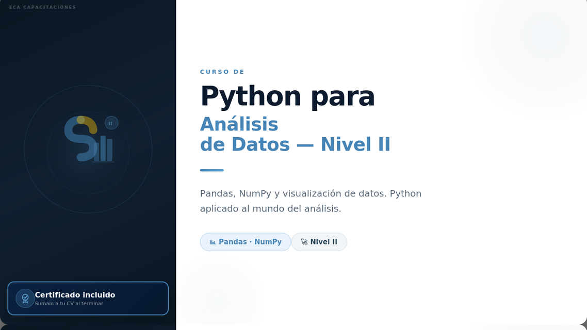Viewport: 587px width, 330px height.
Task: Click the "Python para" main heading
Action: tap(287, 96)
